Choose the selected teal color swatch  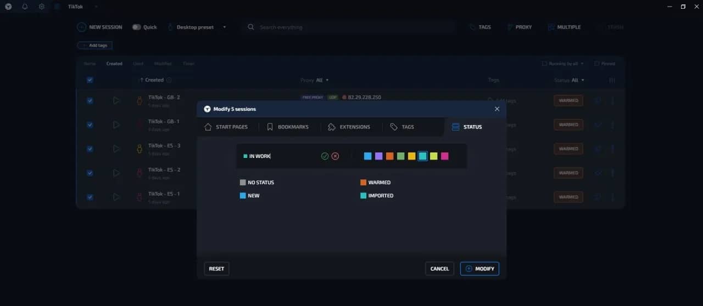(422, 156)
